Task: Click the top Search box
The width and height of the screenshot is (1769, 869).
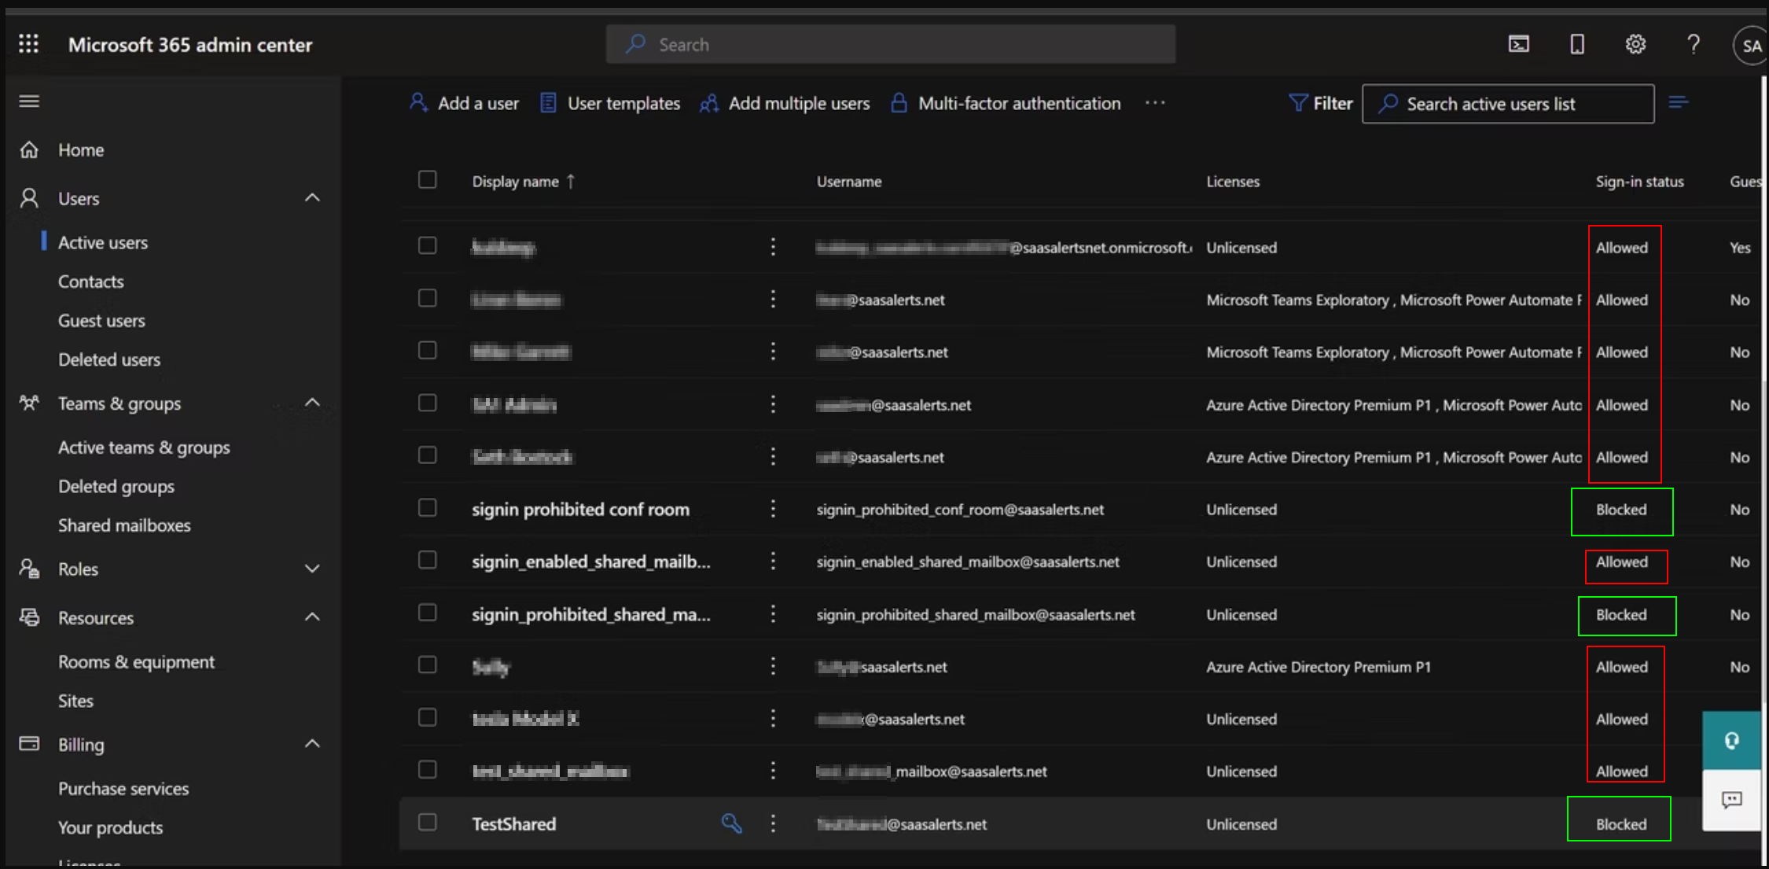Action: click(891, 44)
